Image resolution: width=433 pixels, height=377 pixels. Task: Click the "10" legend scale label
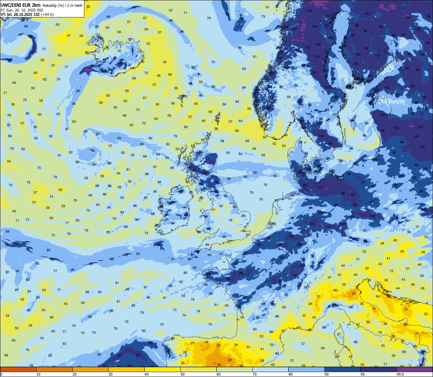point(38,374)
